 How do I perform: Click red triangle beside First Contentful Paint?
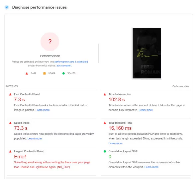(x=10, y=94)
